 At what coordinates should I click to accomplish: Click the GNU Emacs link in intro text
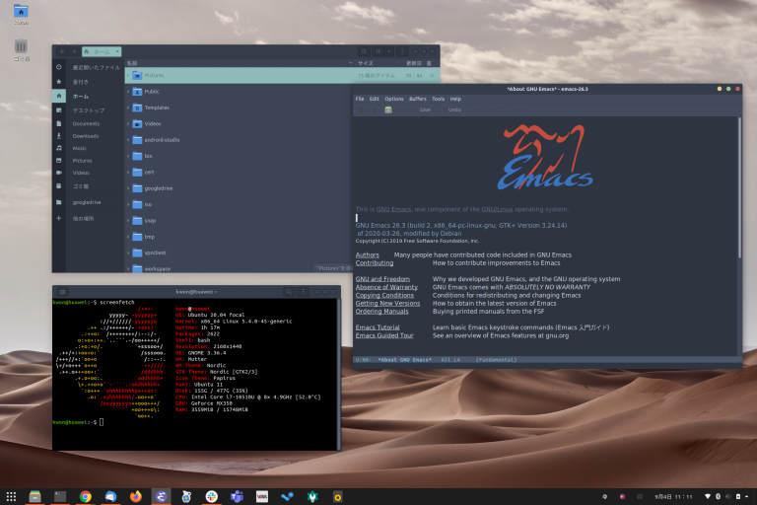(393, 210)
